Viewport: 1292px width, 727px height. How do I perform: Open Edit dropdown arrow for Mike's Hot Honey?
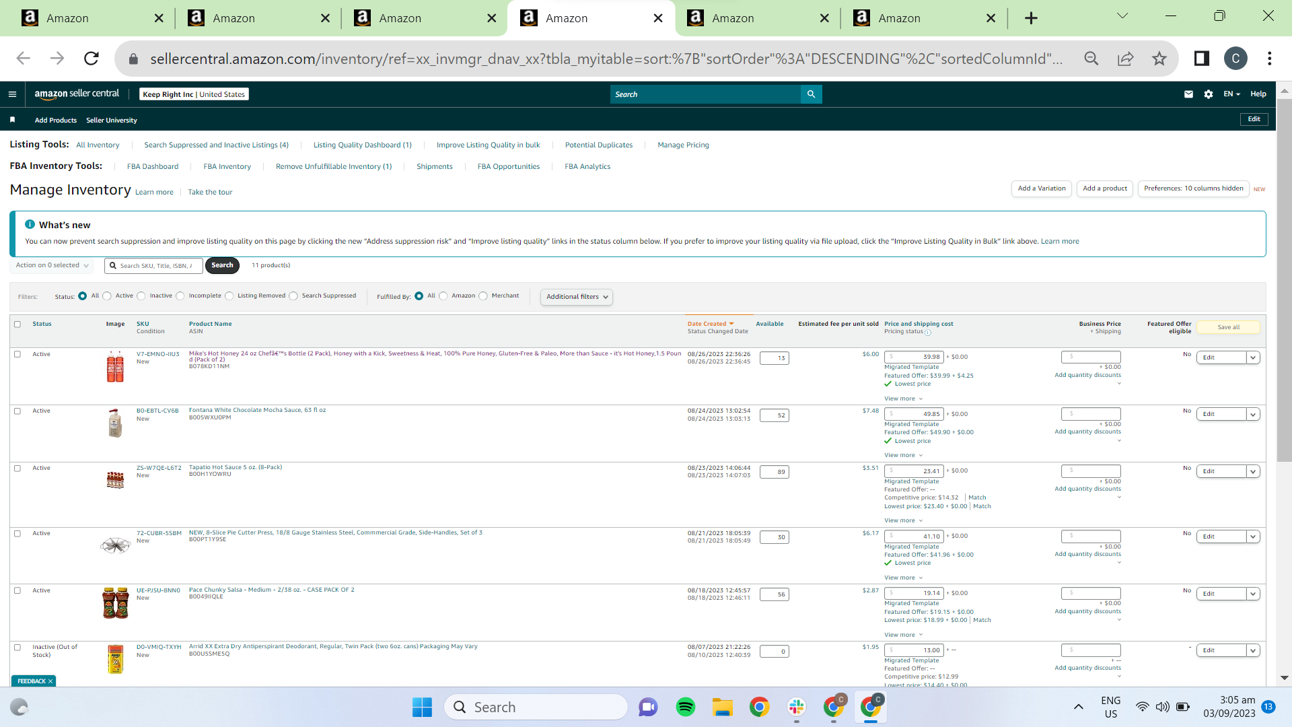coord(1253,358)
